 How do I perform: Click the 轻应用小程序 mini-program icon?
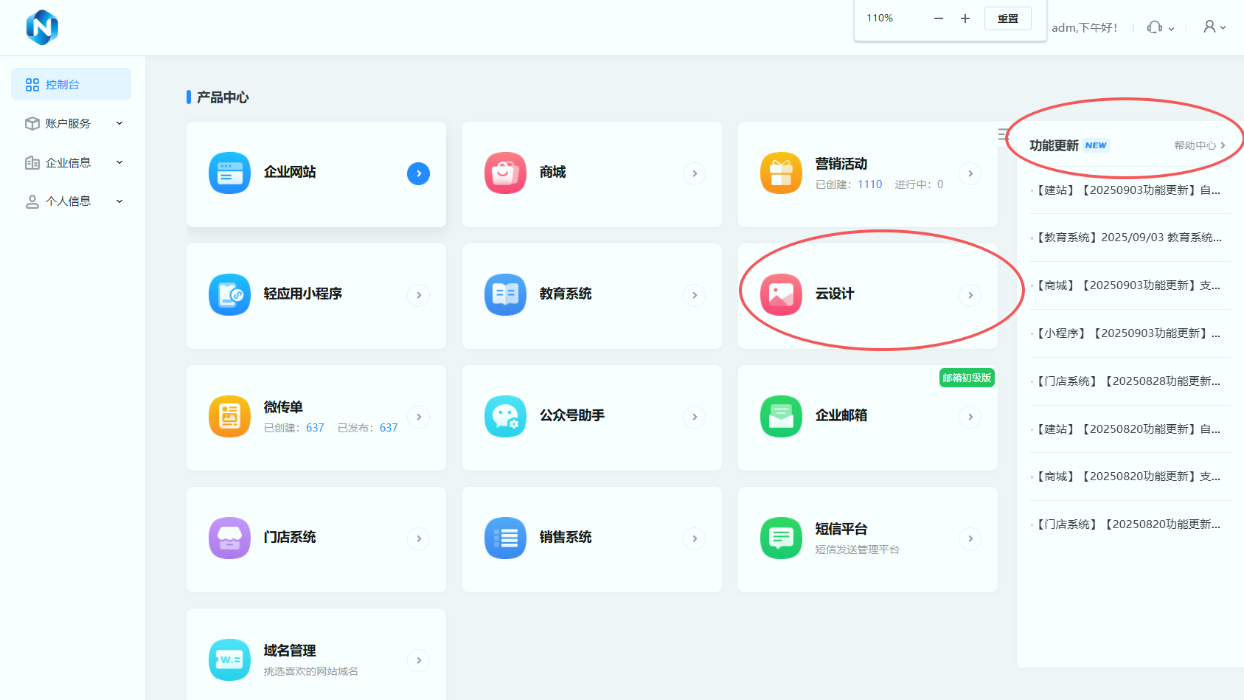[229, 295]
